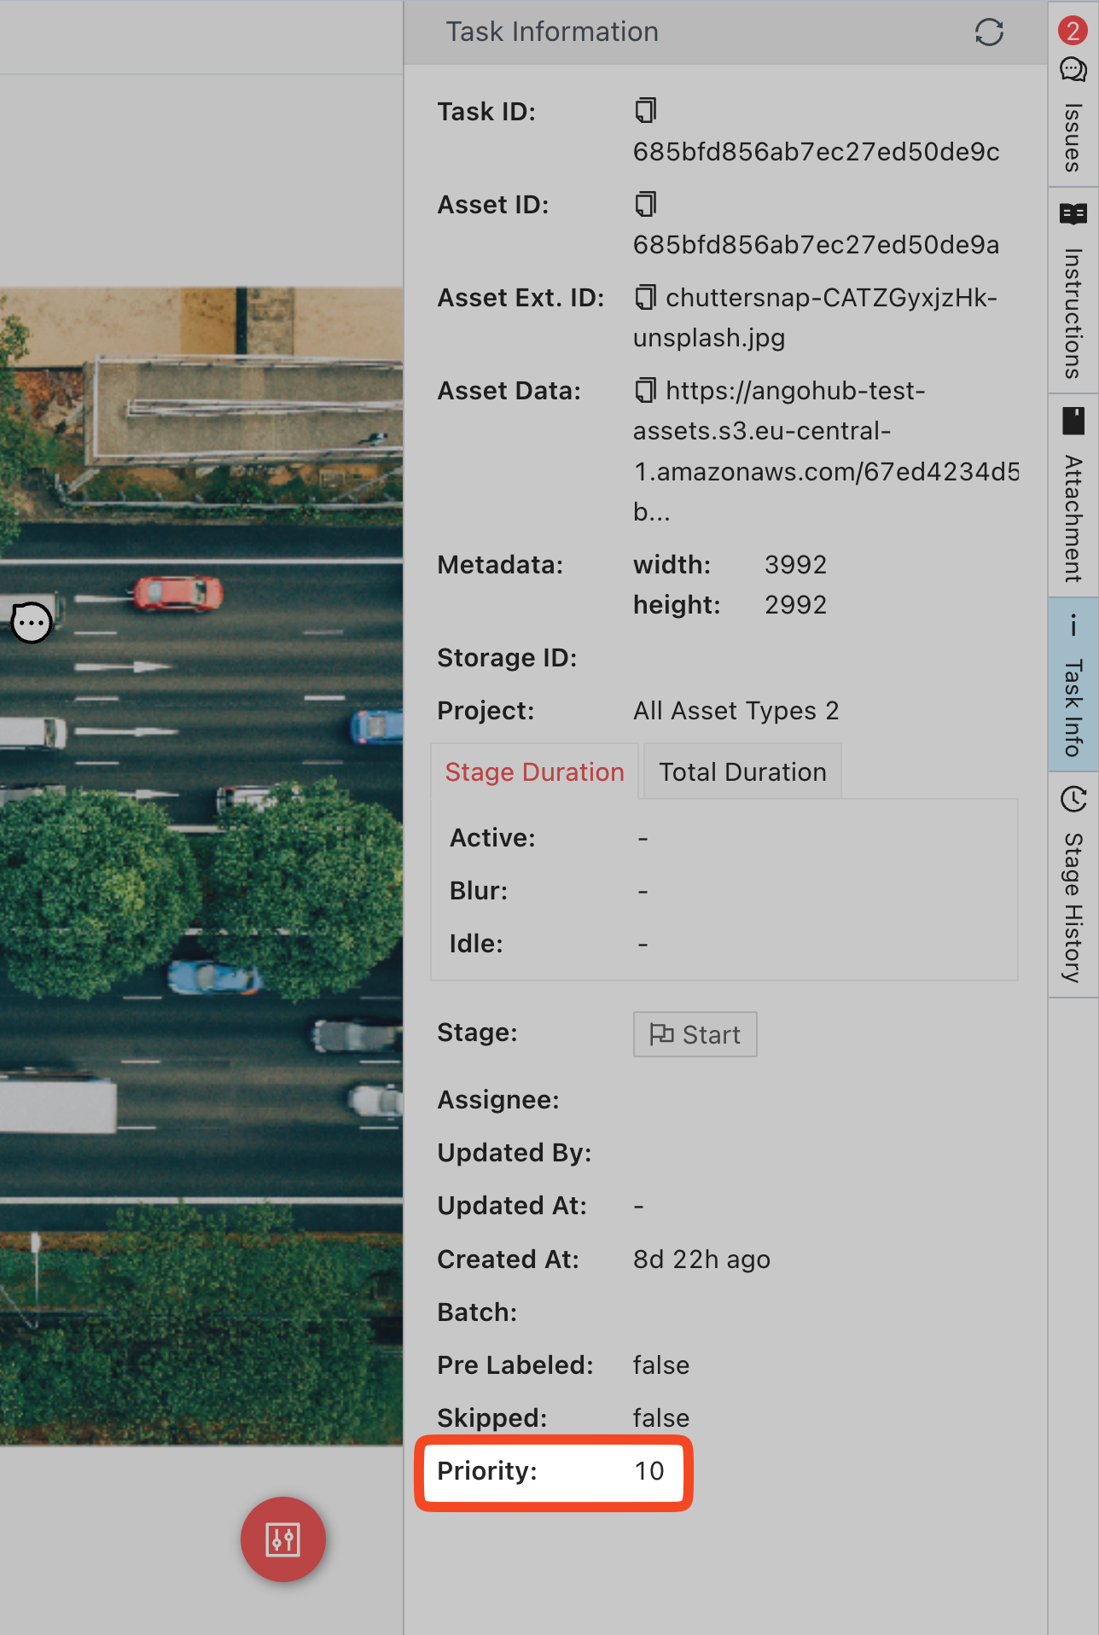Image resolution: width=1099 pixels, height=1635 pixels.
Task: Click the project name All Asset Types 2
Action: click(736, 710)
